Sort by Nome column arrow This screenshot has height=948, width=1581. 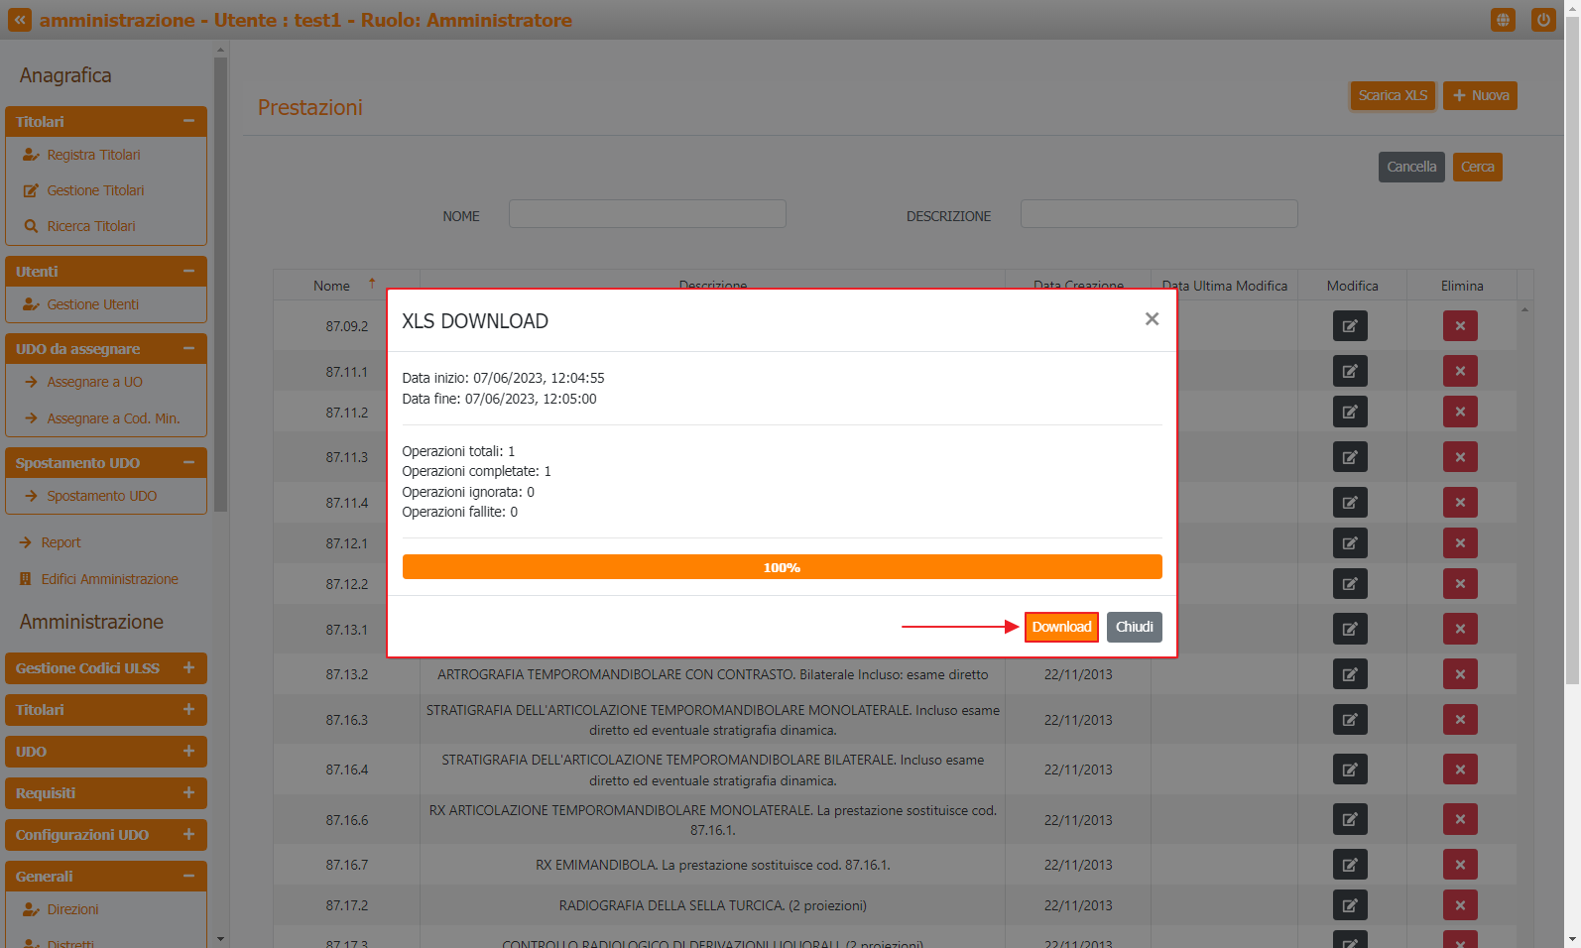tap(372, 284)
